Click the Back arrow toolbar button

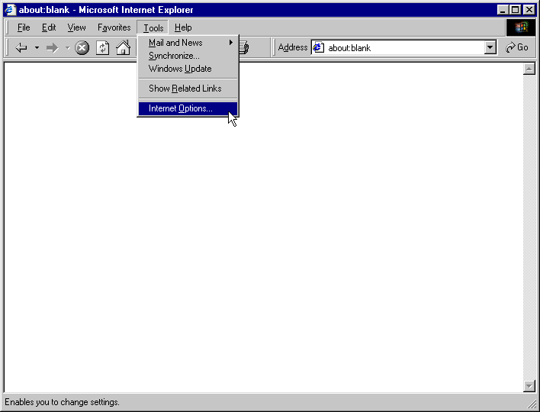[x=21, y=47]
